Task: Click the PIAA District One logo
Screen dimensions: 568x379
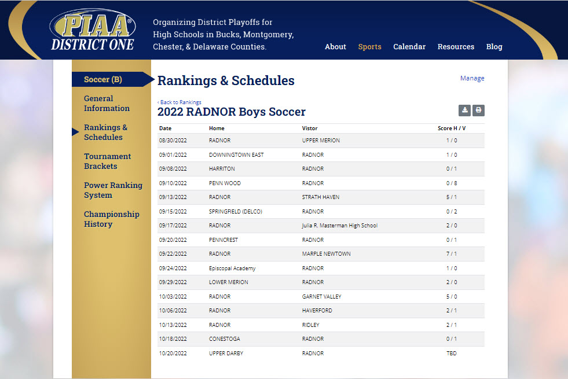Action: 93,30
